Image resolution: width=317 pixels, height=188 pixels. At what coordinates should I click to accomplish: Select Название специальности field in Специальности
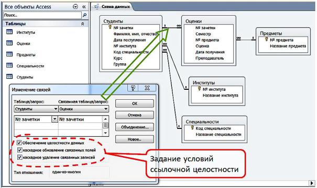pyautogui.click(x=218, y=134)
